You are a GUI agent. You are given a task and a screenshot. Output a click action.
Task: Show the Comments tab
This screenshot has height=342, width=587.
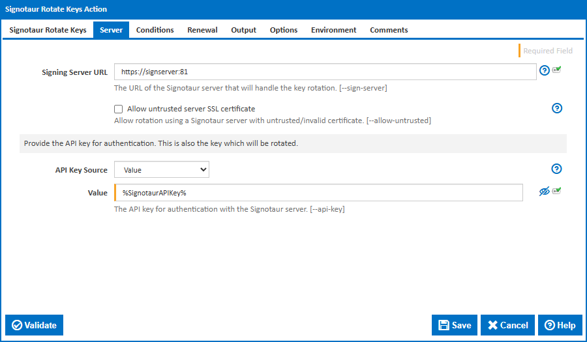pos(389,30)
